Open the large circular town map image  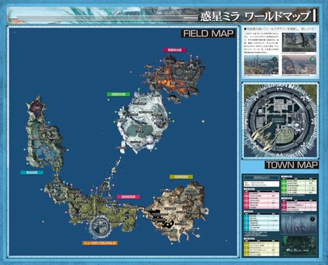tap(280, 121)
